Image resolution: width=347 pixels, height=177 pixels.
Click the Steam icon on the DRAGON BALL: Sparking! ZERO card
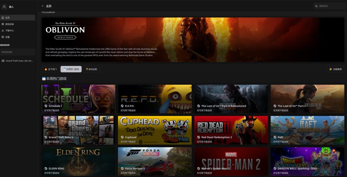(275, 169)
